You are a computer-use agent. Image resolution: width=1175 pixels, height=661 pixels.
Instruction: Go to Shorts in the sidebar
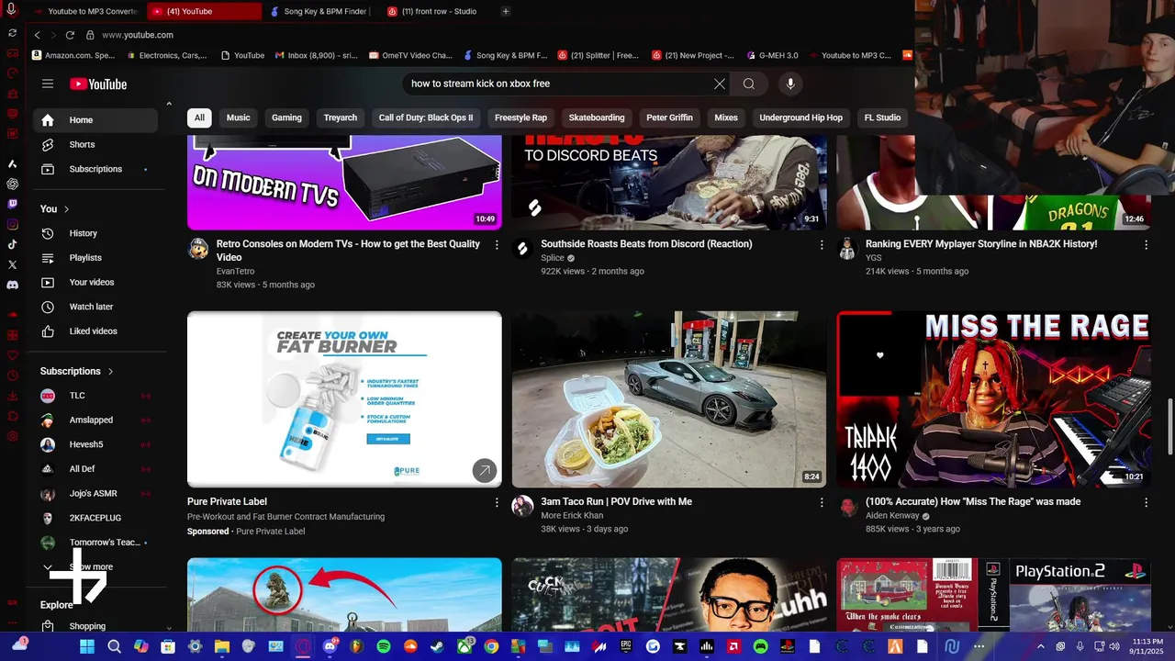[x=95, y=145]
